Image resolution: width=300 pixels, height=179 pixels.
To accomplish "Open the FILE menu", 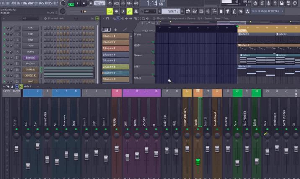I will point(3,3).
